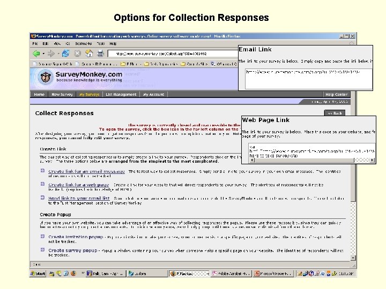
Task: Open the My Account tab
Action: click(x=154, y=94)
